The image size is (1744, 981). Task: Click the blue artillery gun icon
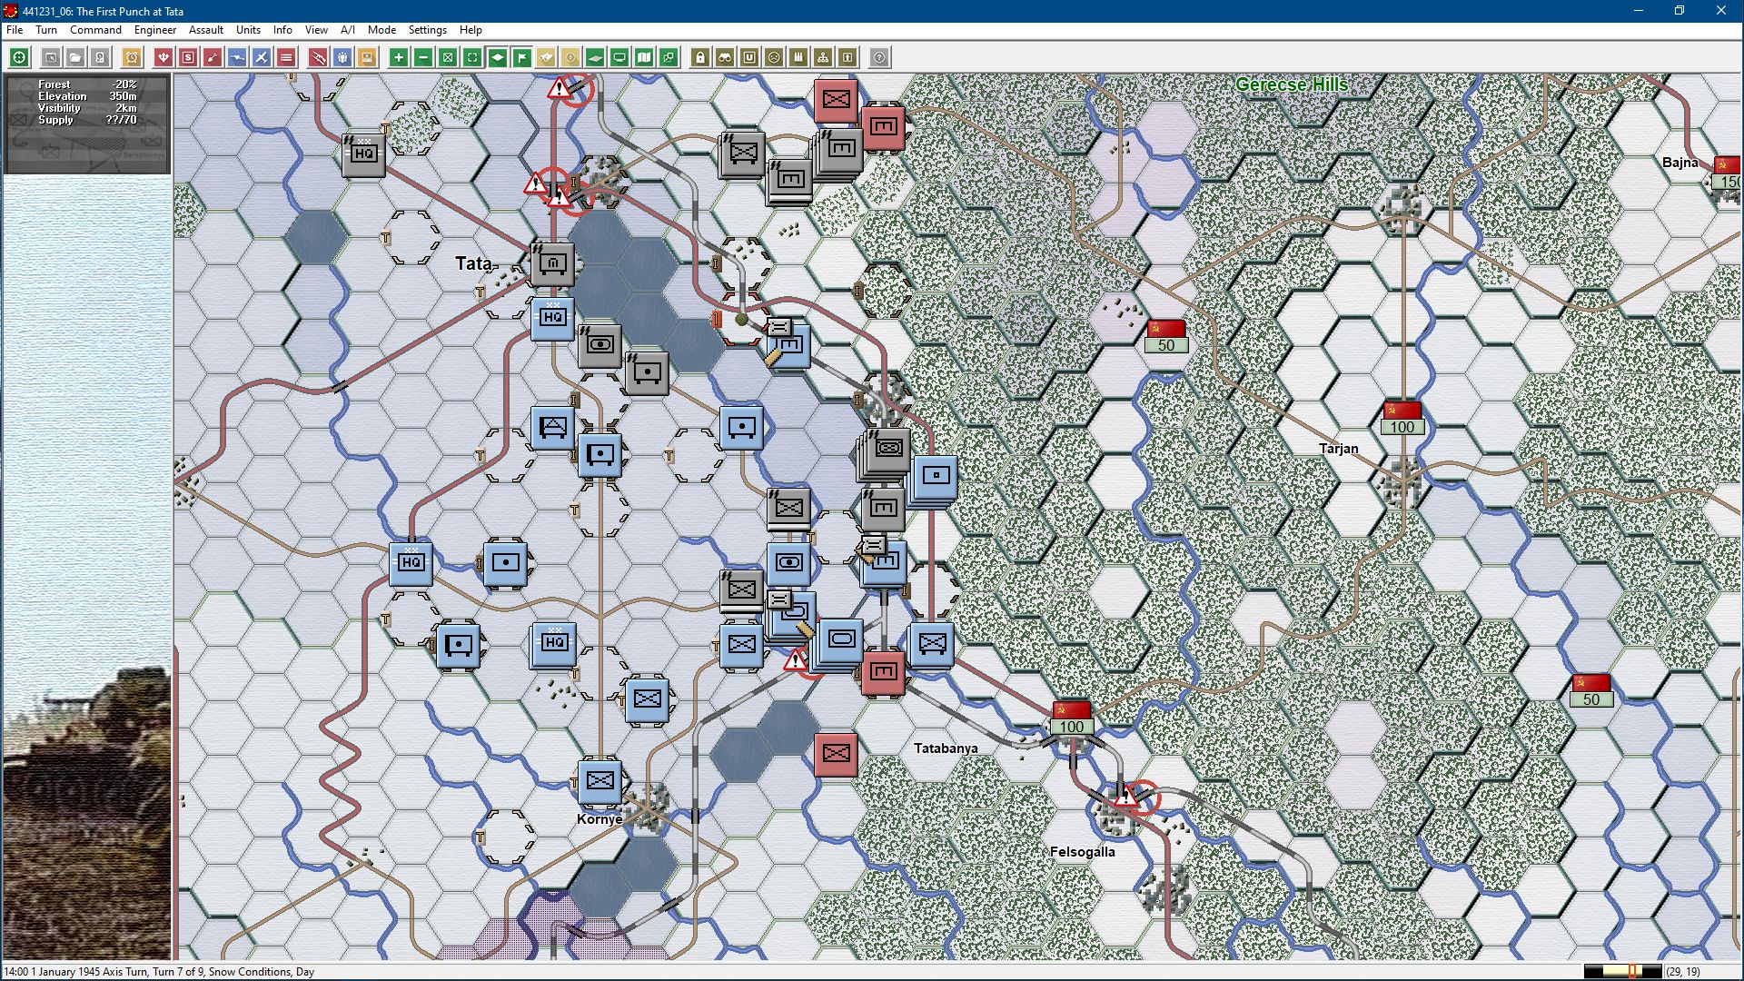tap(237, 57)
